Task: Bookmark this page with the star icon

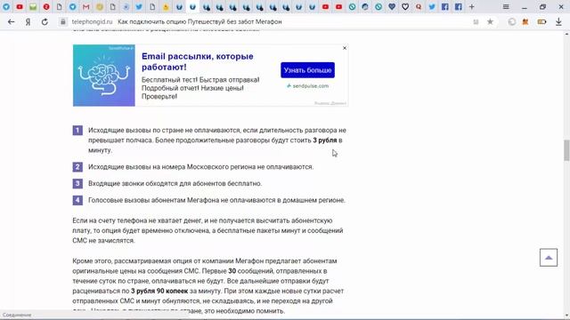Action: 490,21
